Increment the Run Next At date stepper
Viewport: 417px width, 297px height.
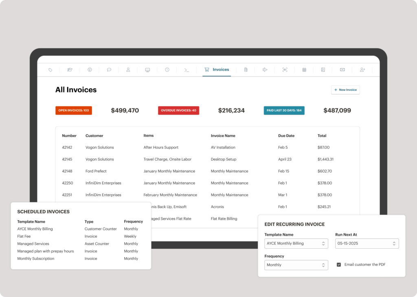pos(395,242)
